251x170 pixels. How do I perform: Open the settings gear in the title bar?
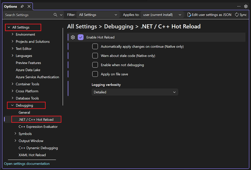[246, 6]
